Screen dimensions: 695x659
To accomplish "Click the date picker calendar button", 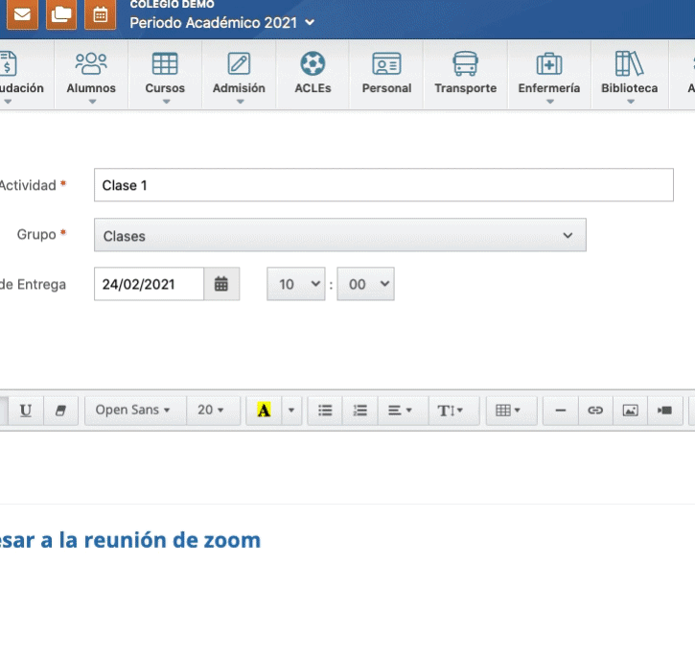I will (221, 284).
